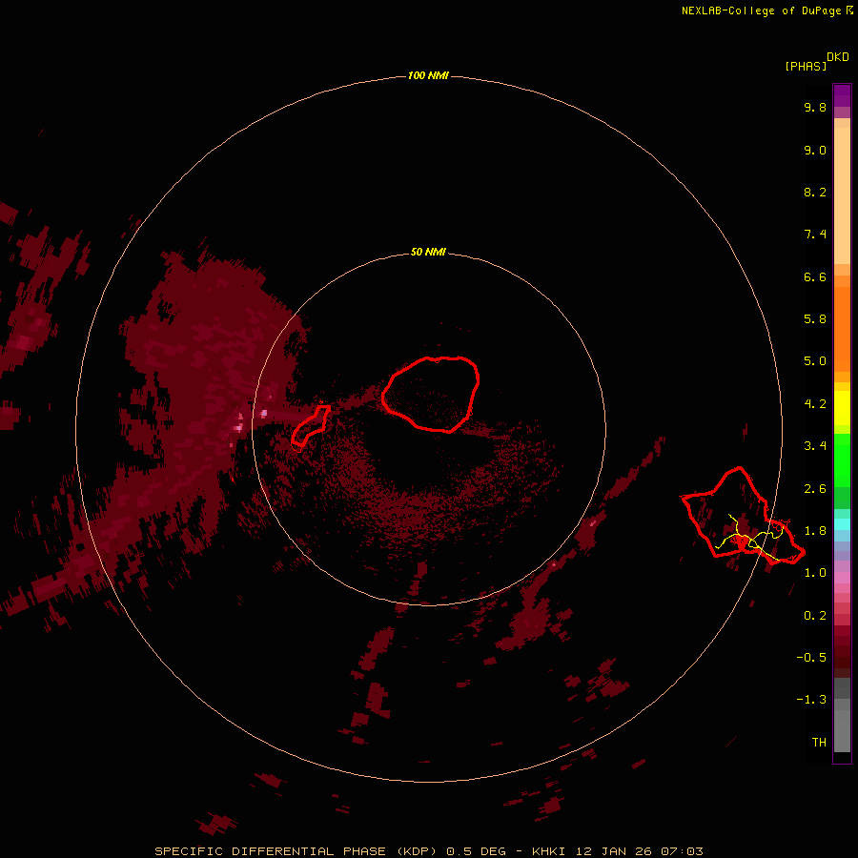Click the 1.8 legend value

pyautogui.click(x=815, y=531)
